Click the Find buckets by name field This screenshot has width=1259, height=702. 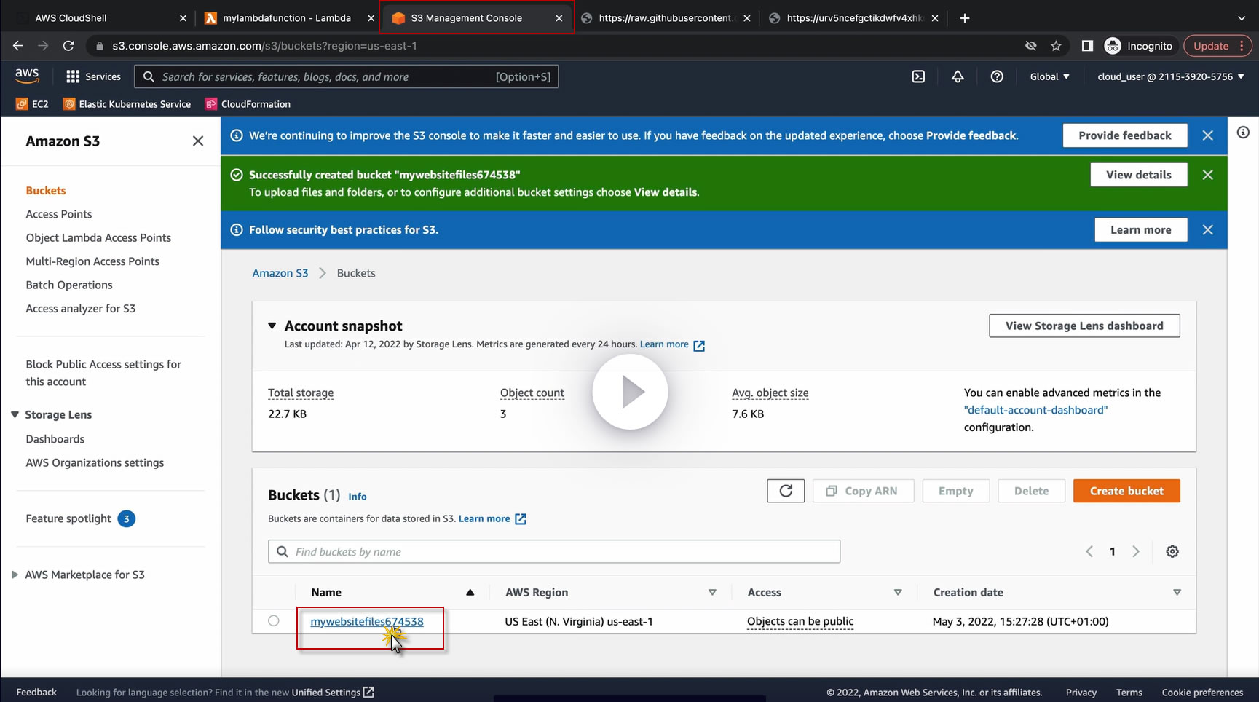pos(553,551)
